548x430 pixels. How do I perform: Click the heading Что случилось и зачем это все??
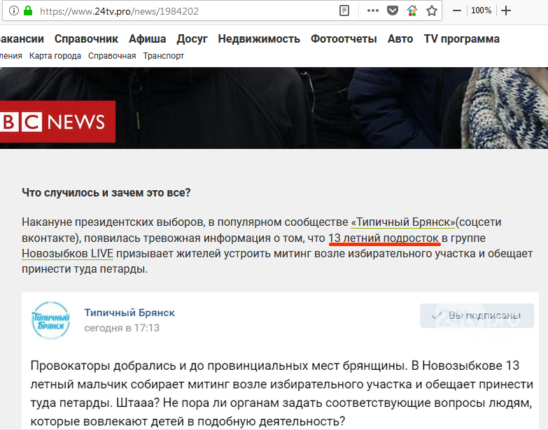coord(106,193)
